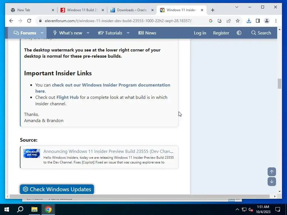Open the forum Search

[x=261, y=33]
